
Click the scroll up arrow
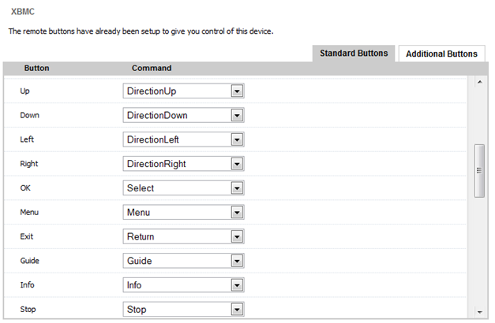(x=478, y=82)
